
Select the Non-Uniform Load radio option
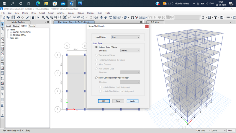[x=96, y=69]
